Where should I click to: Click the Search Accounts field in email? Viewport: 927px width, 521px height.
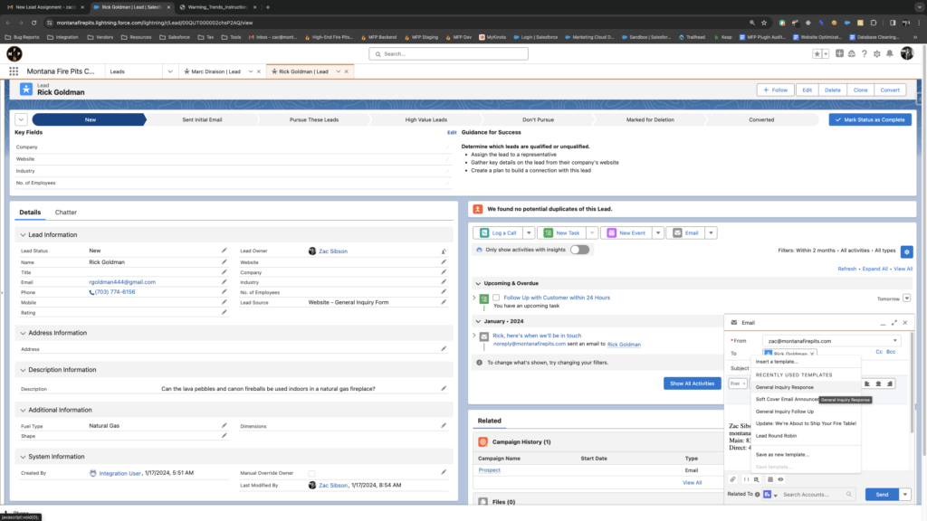(817, 495)
